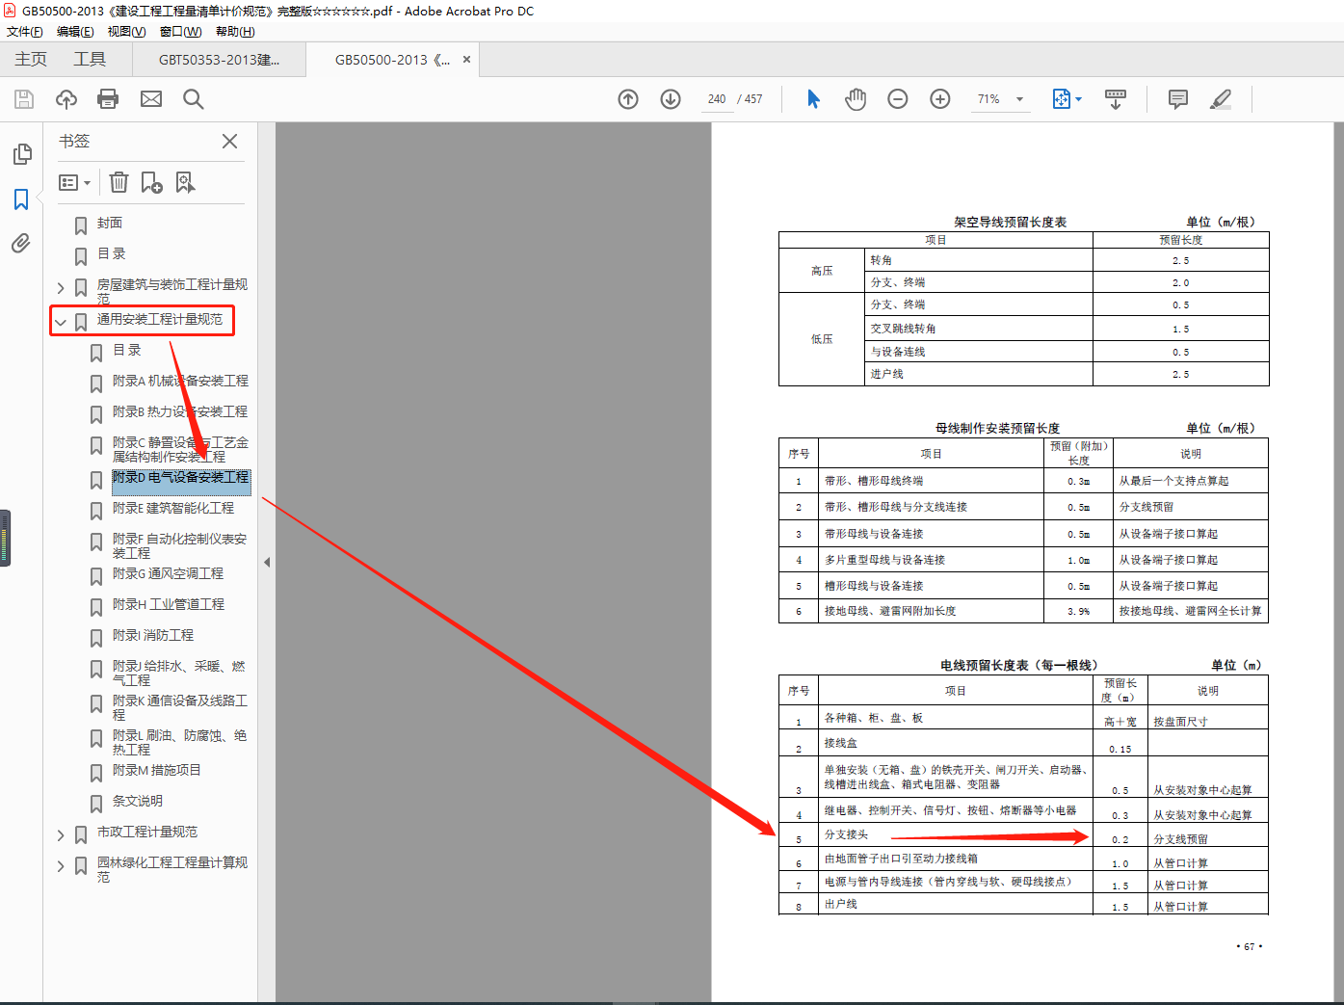This screenshot has height=1005, width=1344.
Task: Click the cloud upload icon
Action: [66, 99]
